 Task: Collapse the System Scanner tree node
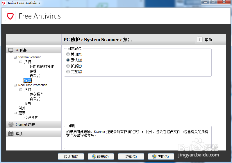point(15,57)
